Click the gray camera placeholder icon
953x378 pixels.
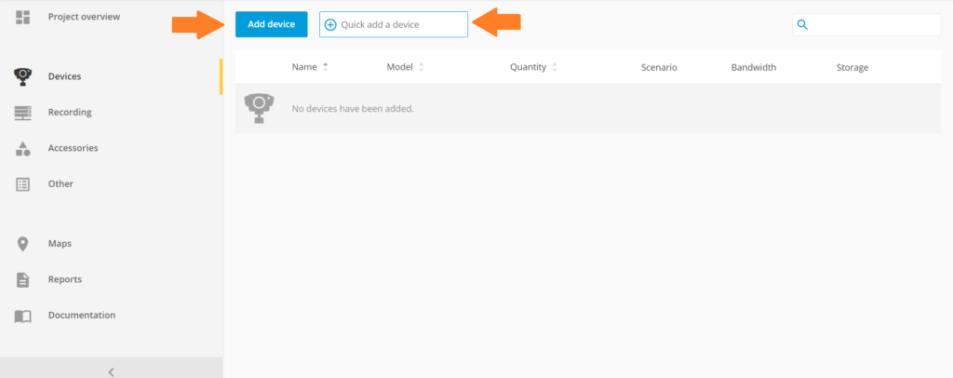pos(259,108)
